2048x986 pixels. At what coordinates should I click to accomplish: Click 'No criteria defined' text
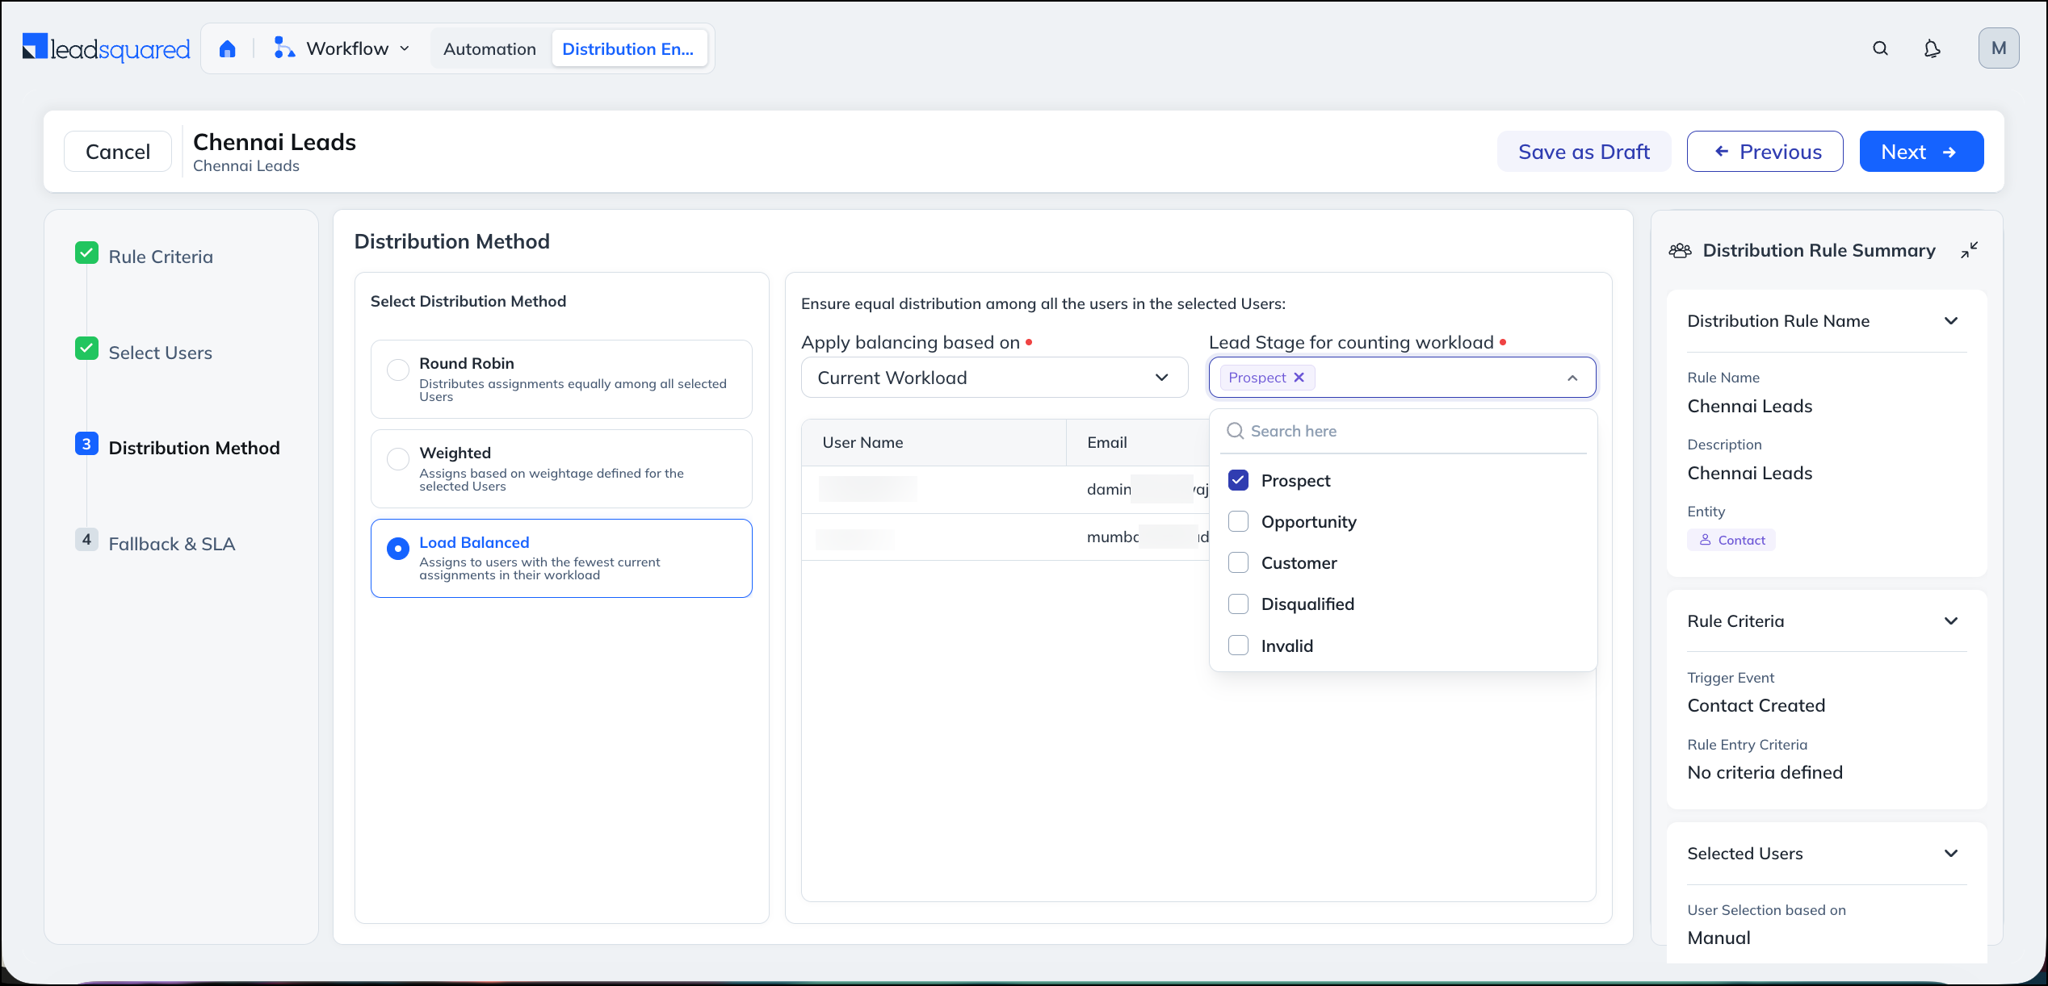[x=1765, y=772]
